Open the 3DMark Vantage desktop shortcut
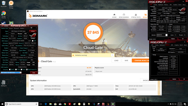The image size is (188, 106). [11, 5]
